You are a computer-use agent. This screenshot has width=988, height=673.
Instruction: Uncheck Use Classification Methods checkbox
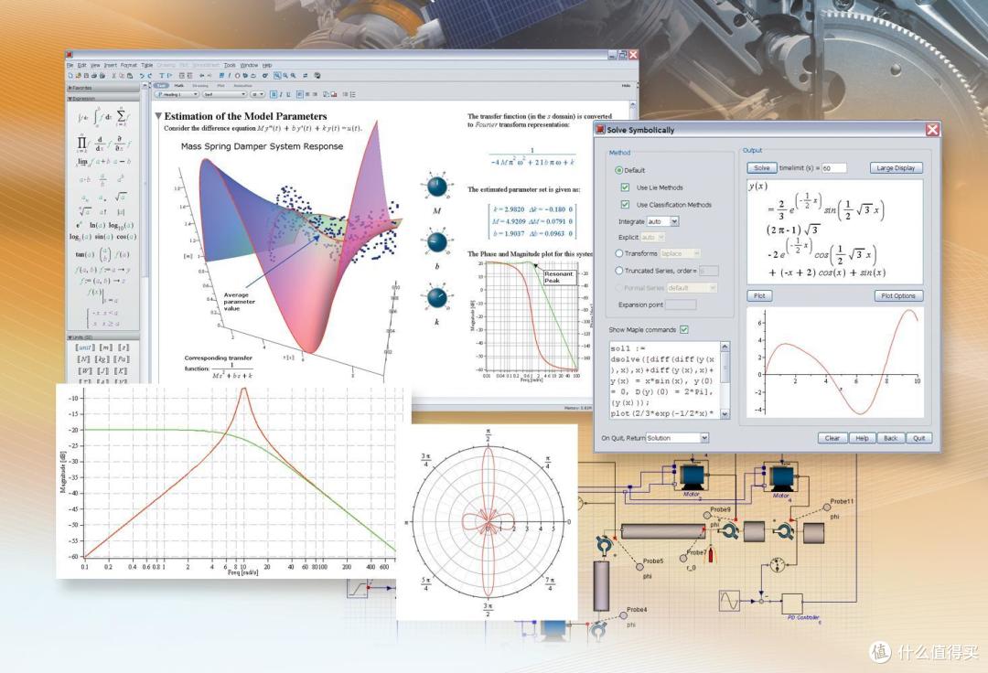[x=625, y=204]
